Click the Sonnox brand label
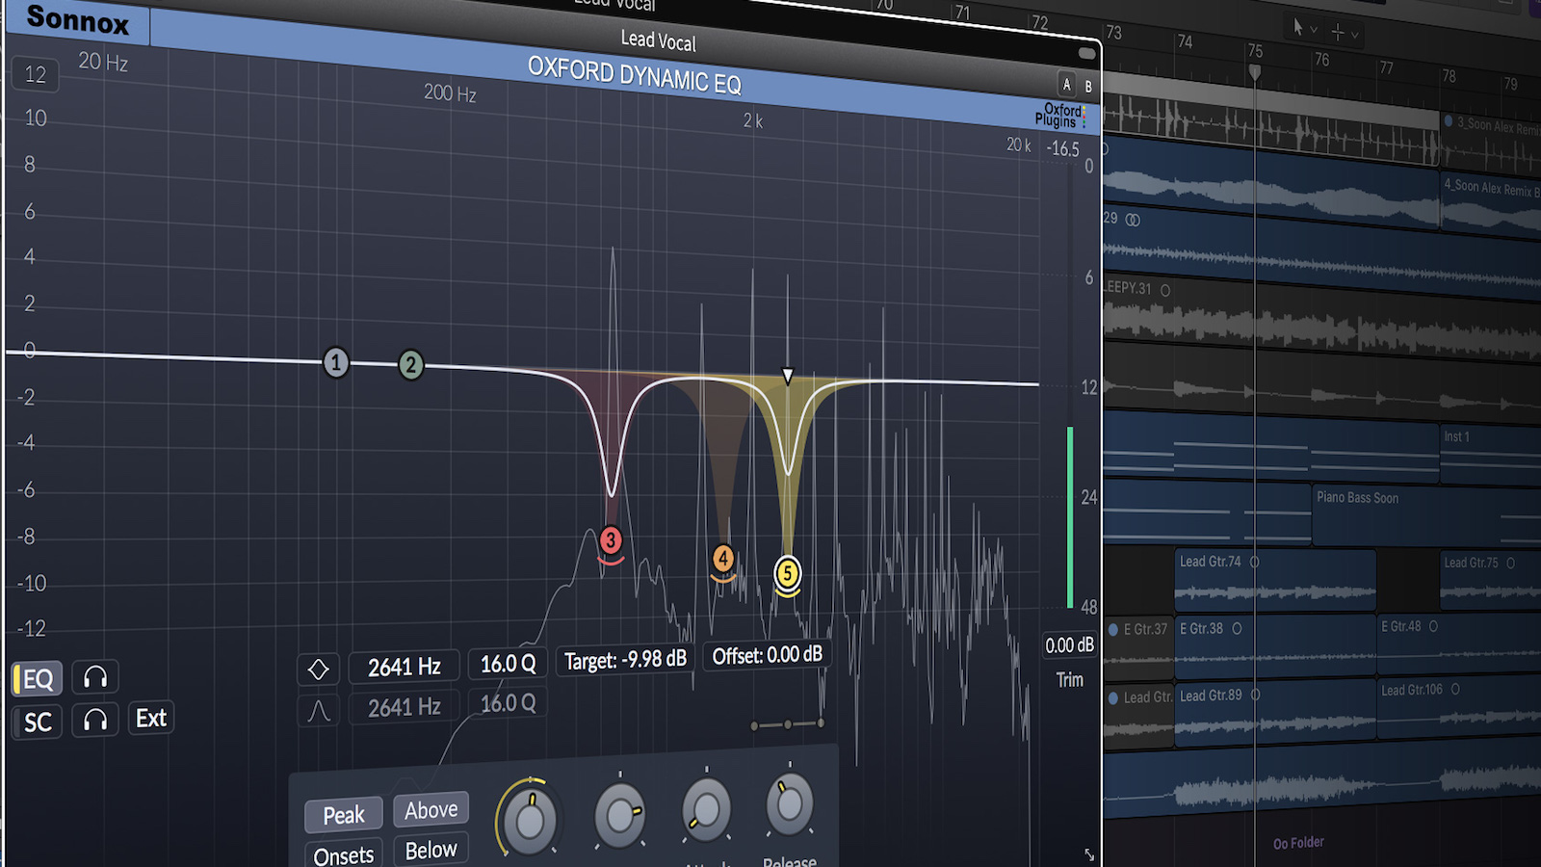This screenshot has width=1541, height=867. [x=77, y=19]
